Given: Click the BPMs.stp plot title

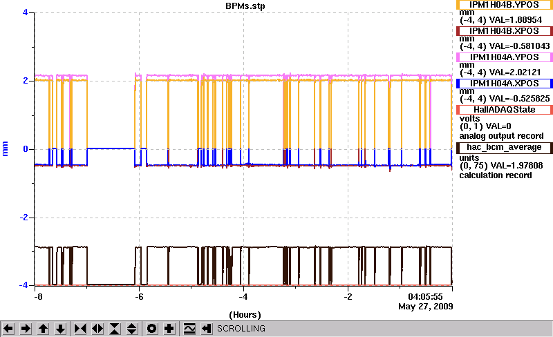Looking at the screenshot, I should [x=245, y=6].
